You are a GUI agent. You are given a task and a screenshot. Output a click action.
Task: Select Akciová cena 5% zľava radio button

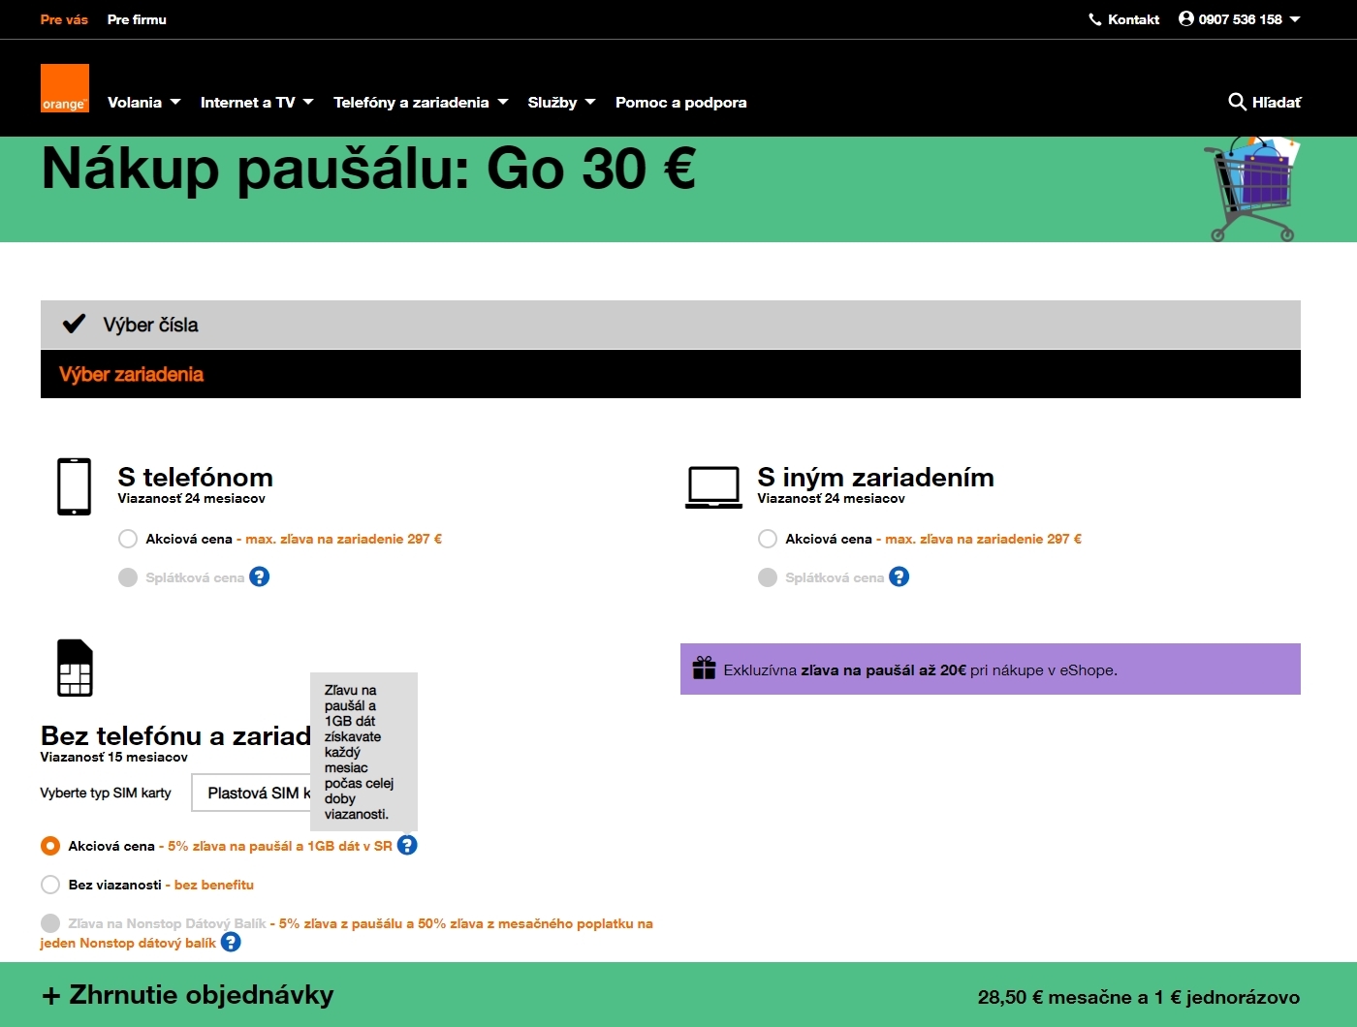coord(50,846)
